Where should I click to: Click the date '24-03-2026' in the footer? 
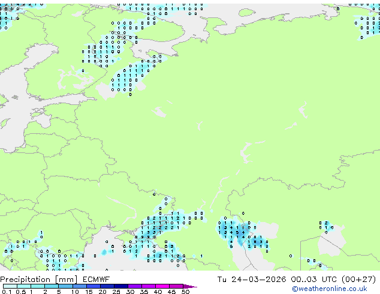[x=258, y=280]
